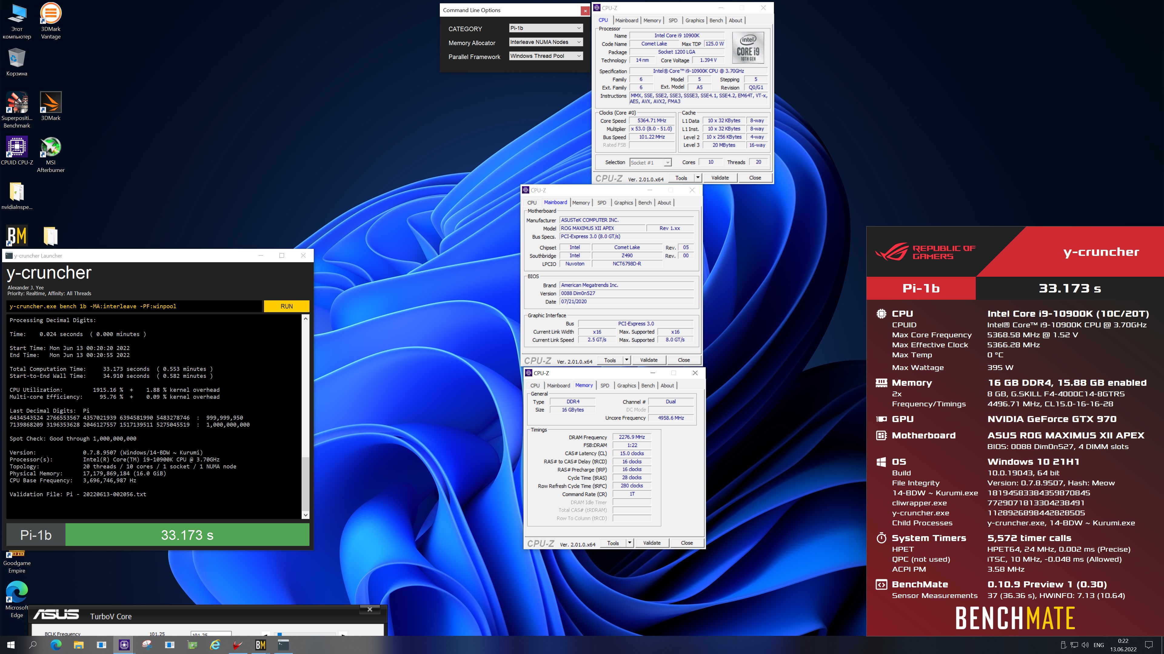This screenshot has width=1164, height=654.
Task: Open the Windows Start menu
Action: (11, 645)
